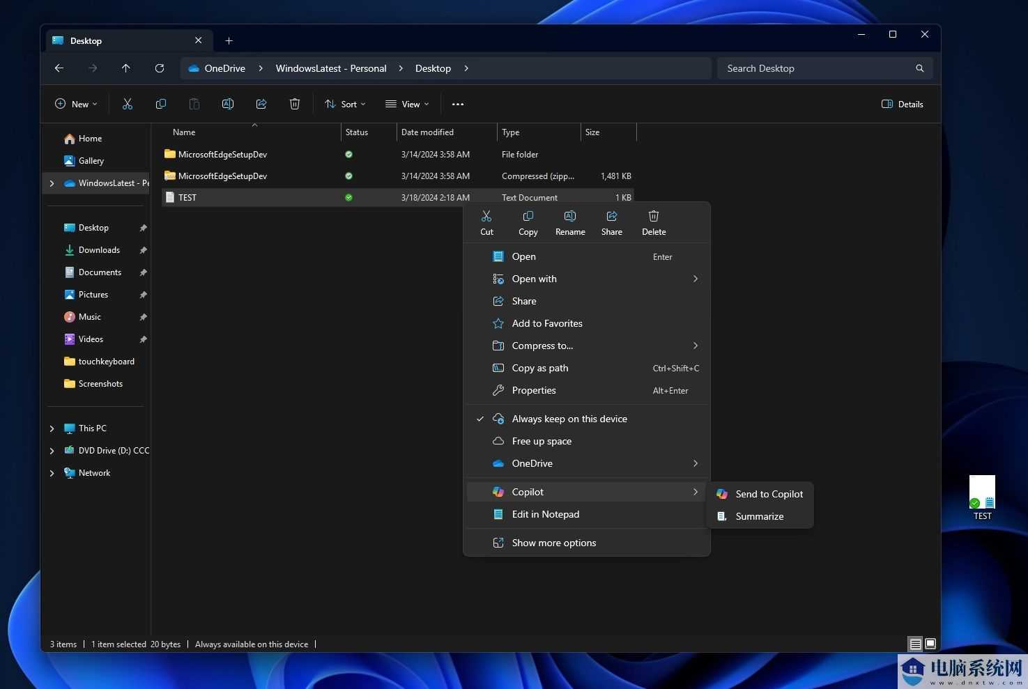Click the Copilot menu entry

(587, 492)
